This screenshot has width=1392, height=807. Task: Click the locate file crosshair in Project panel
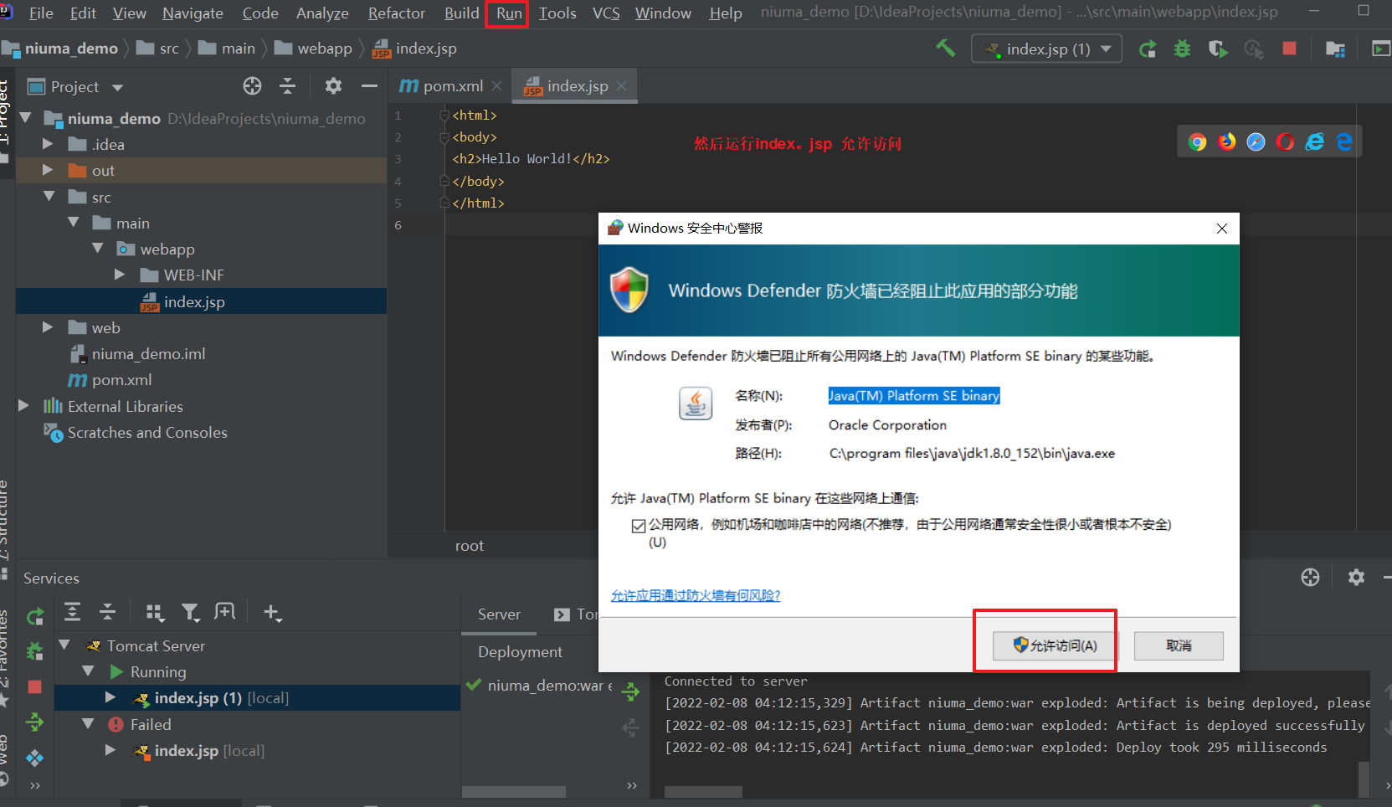click(x=252, y=85)
